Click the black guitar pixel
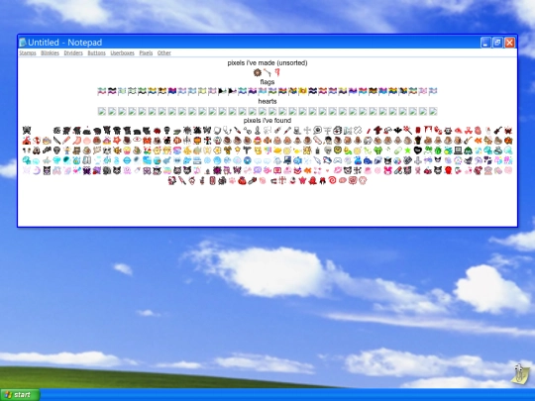The width and height of the screenshot is (535, 401). (x=497, y=131)
